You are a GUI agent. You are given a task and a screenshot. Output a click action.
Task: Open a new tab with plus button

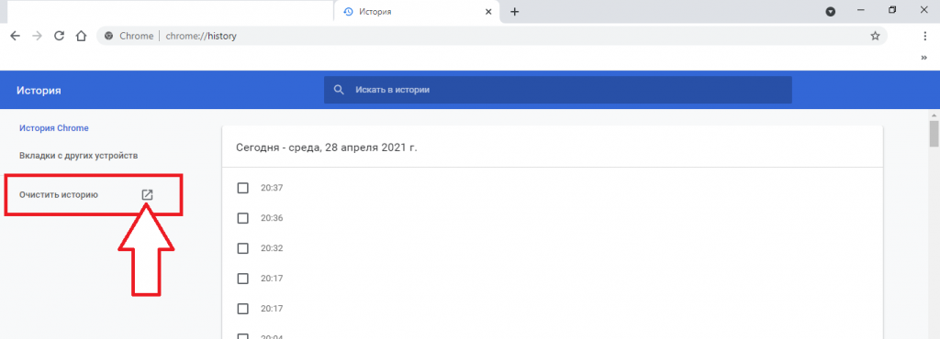pos(514,12)
